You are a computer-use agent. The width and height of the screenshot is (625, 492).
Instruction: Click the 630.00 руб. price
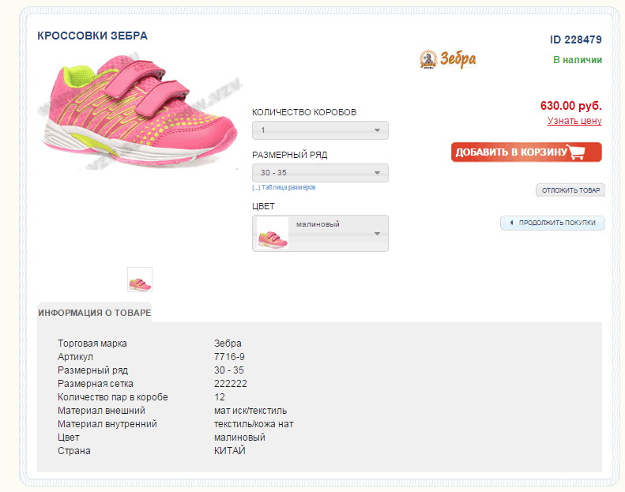click(570, 105)
